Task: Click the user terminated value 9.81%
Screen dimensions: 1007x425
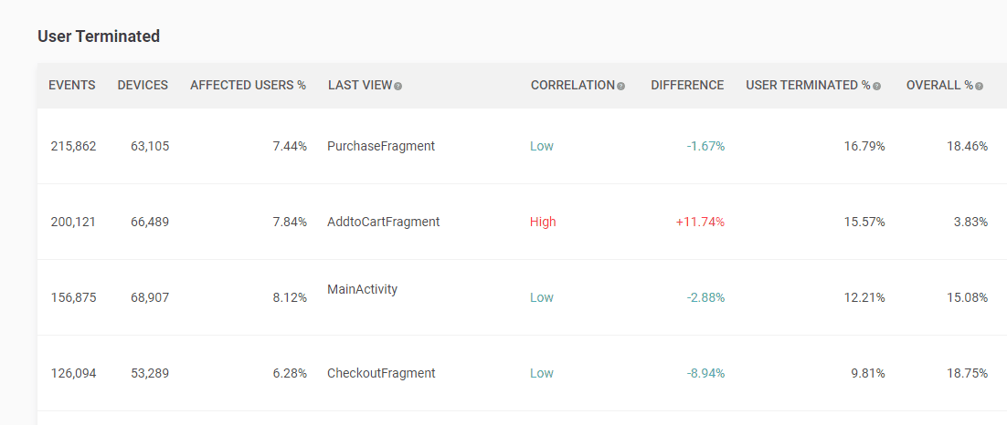Action: point(867,373)
